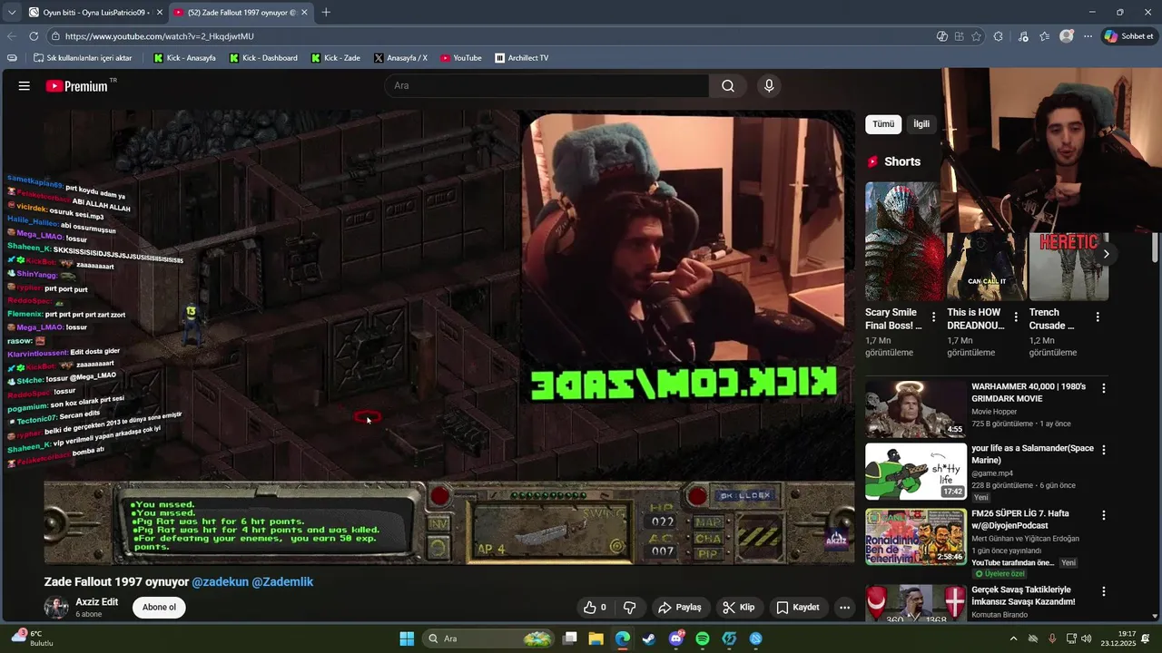The width and height of the screenshot is (1162, 653).
Task: Open Spotify from the taskbar
Action: click(702, 638)
